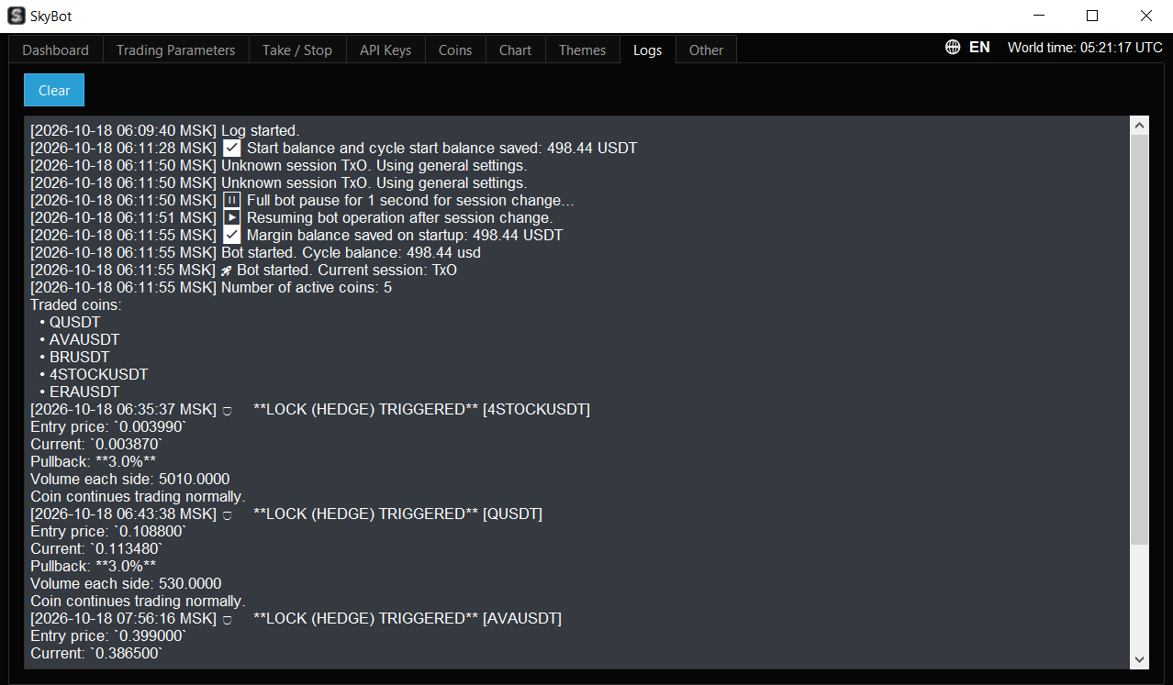
Task: Click the AVAUSDT entry in traded coins list
Action: tap(84, 340)
